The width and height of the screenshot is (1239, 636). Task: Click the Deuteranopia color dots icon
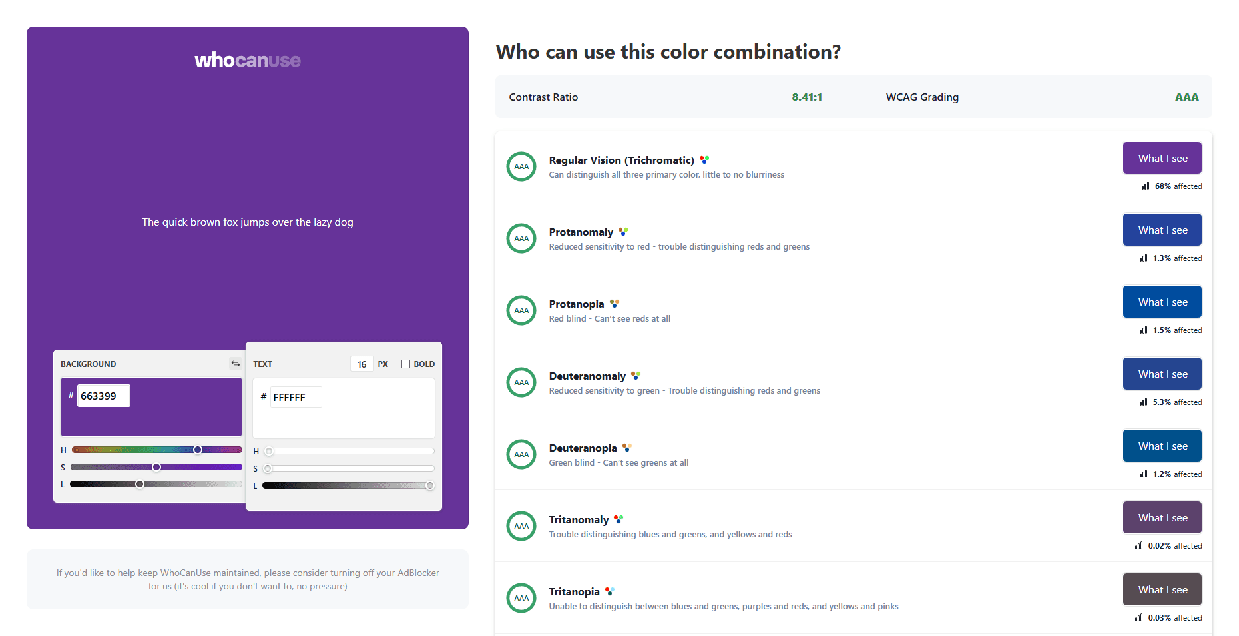click(626, 448)
